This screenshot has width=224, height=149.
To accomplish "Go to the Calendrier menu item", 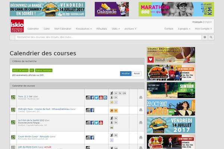I will click(x=33, y=29).
